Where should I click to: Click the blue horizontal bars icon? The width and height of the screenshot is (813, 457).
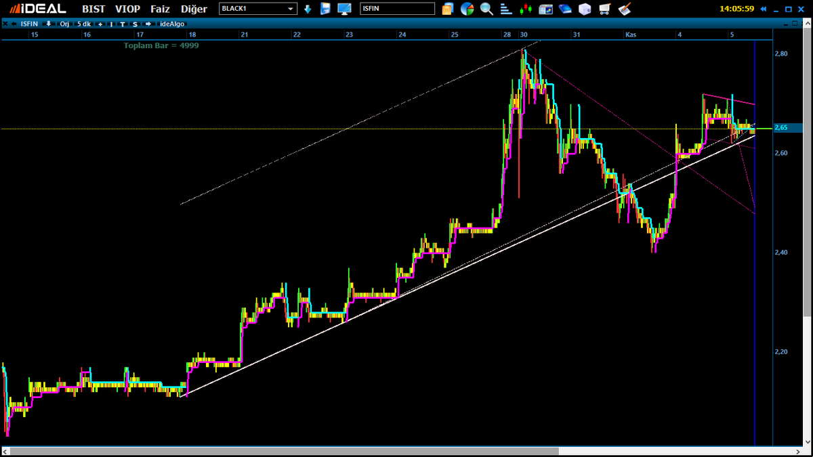tap(506, 9)
